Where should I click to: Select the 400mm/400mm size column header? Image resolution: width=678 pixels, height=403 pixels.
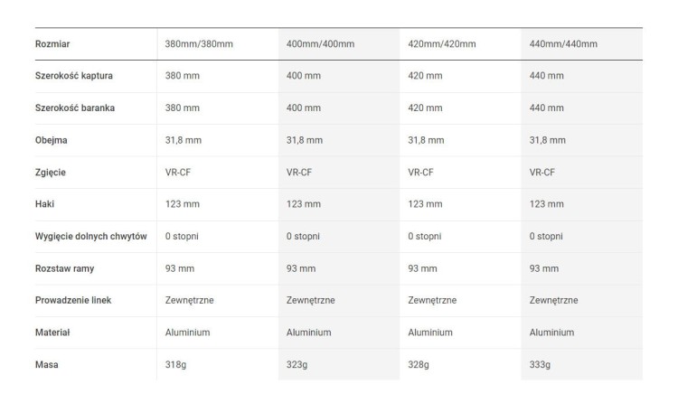tap(320, 44)
